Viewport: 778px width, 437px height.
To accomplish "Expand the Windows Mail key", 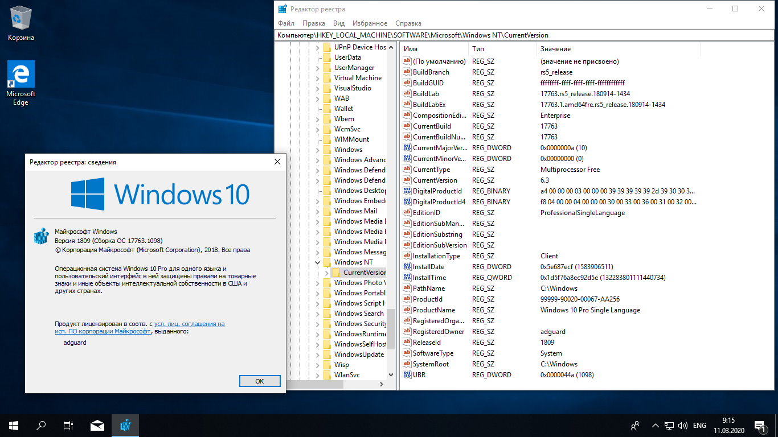I will click(318, 211).
